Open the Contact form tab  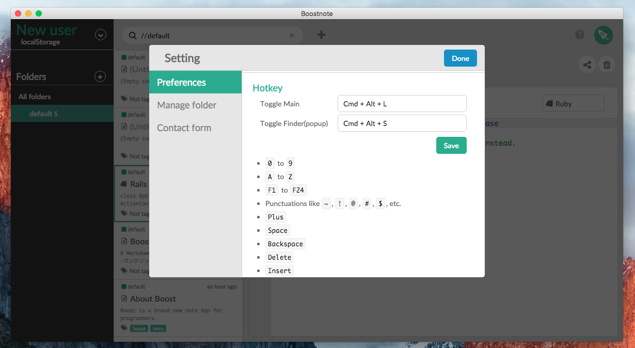pyautogui.click(x=195, y=128)
